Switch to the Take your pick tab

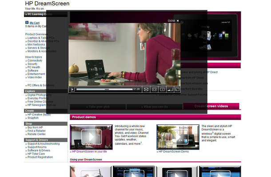coord(98,107)
